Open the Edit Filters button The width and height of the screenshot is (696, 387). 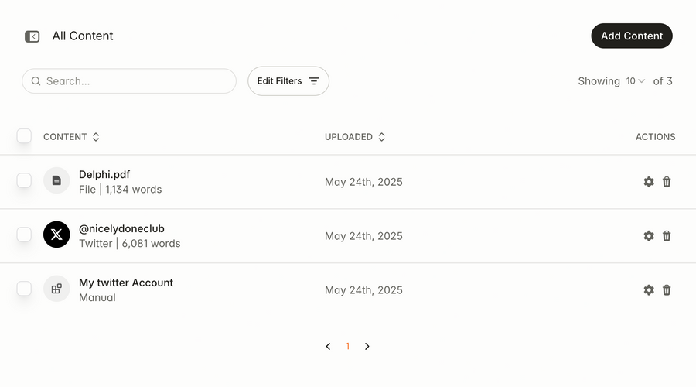tap(288, 81)
